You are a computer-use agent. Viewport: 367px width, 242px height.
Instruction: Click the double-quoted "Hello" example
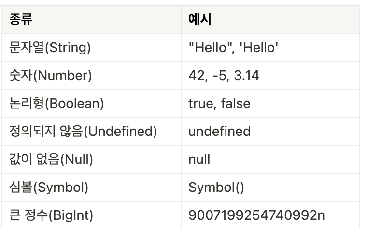(208, 47)
